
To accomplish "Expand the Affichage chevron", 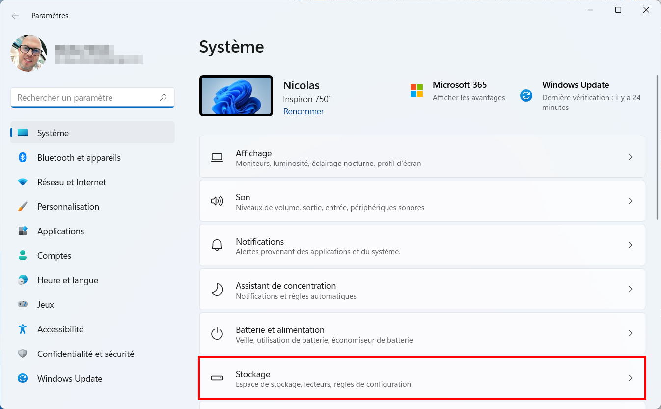I will click(630, 157).
